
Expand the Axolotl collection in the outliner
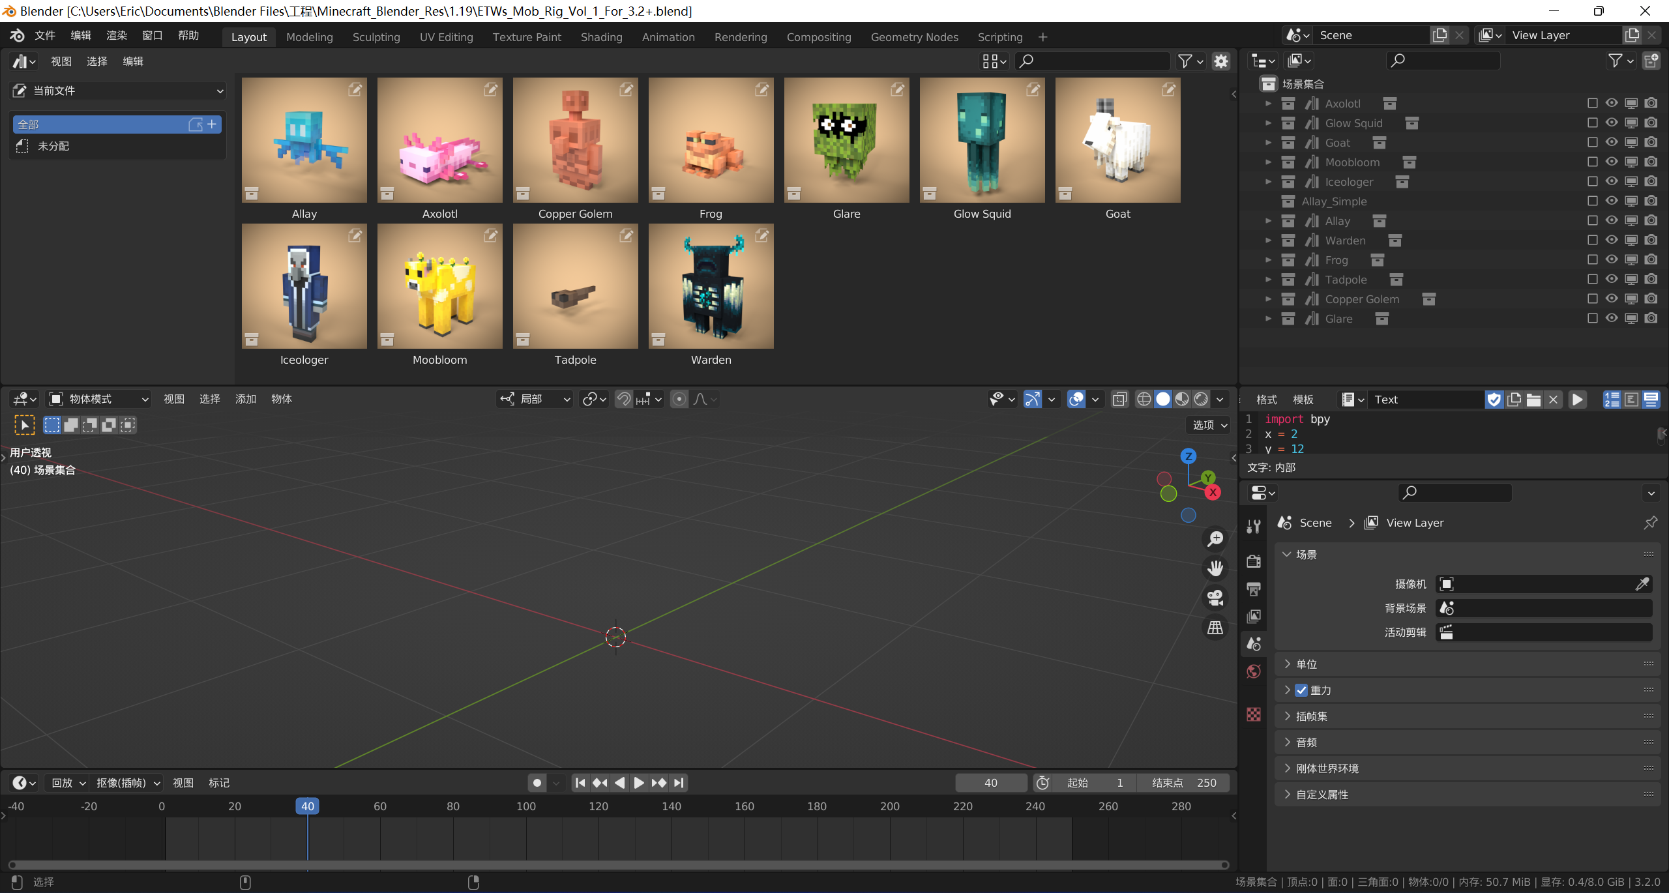pyautogui.click(x=1268, y=104)
